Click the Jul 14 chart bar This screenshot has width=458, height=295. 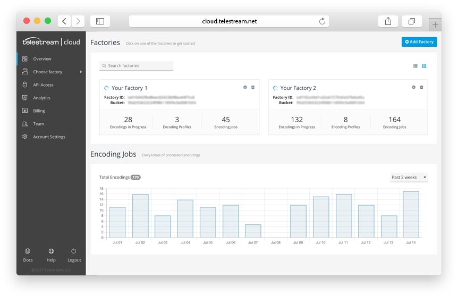(411, 214)
